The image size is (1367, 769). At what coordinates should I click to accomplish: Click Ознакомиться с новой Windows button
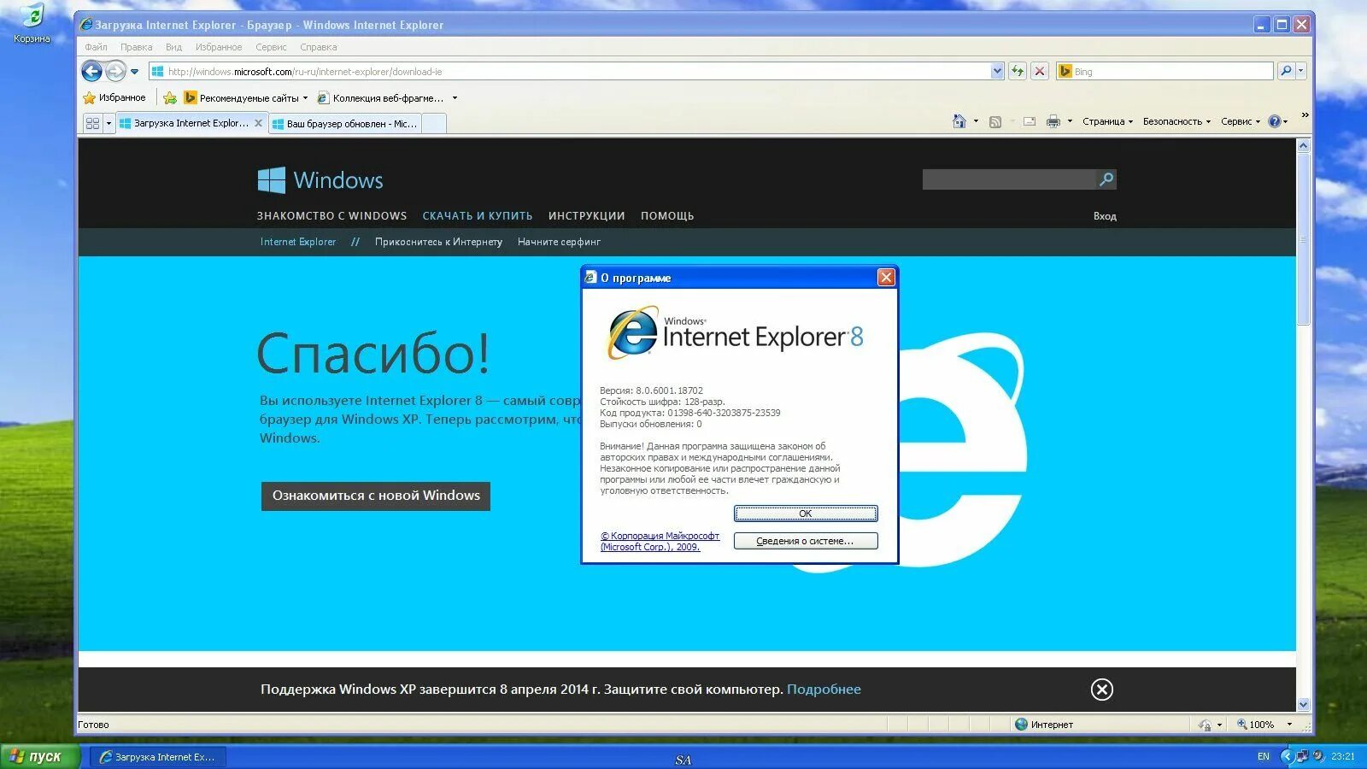(x=376, y=496)
